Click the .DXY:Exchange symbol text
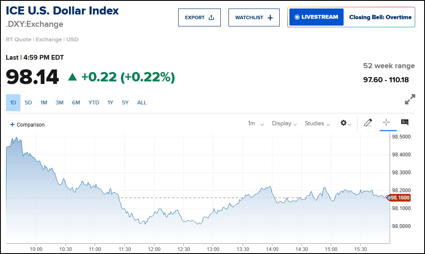Image resolution: width=425 pixels, height=254 pixels. pyautogui.click(x=35, y=24)
